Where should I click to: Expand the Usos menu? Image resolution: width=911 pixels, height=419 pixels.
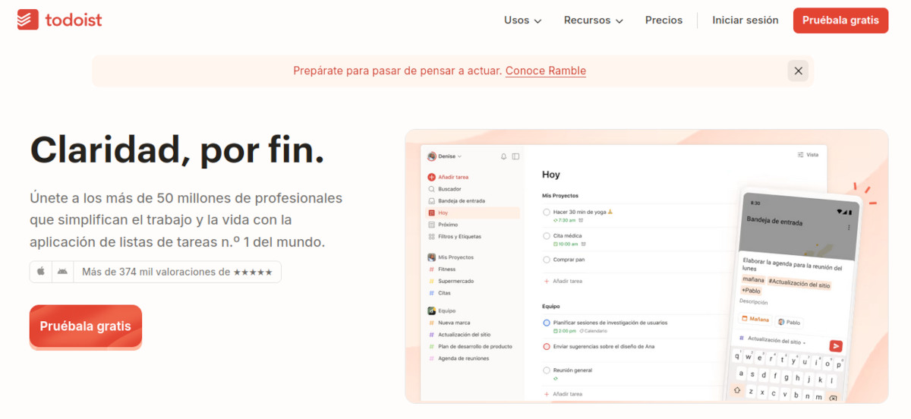[x=522, y=20]
